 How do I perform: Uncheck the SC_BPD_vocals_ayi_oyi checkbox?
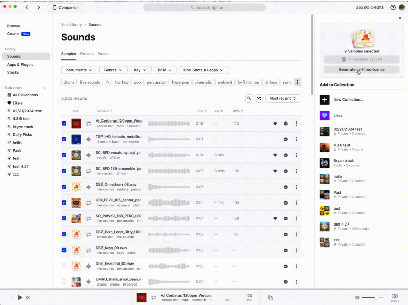(64, 155)
